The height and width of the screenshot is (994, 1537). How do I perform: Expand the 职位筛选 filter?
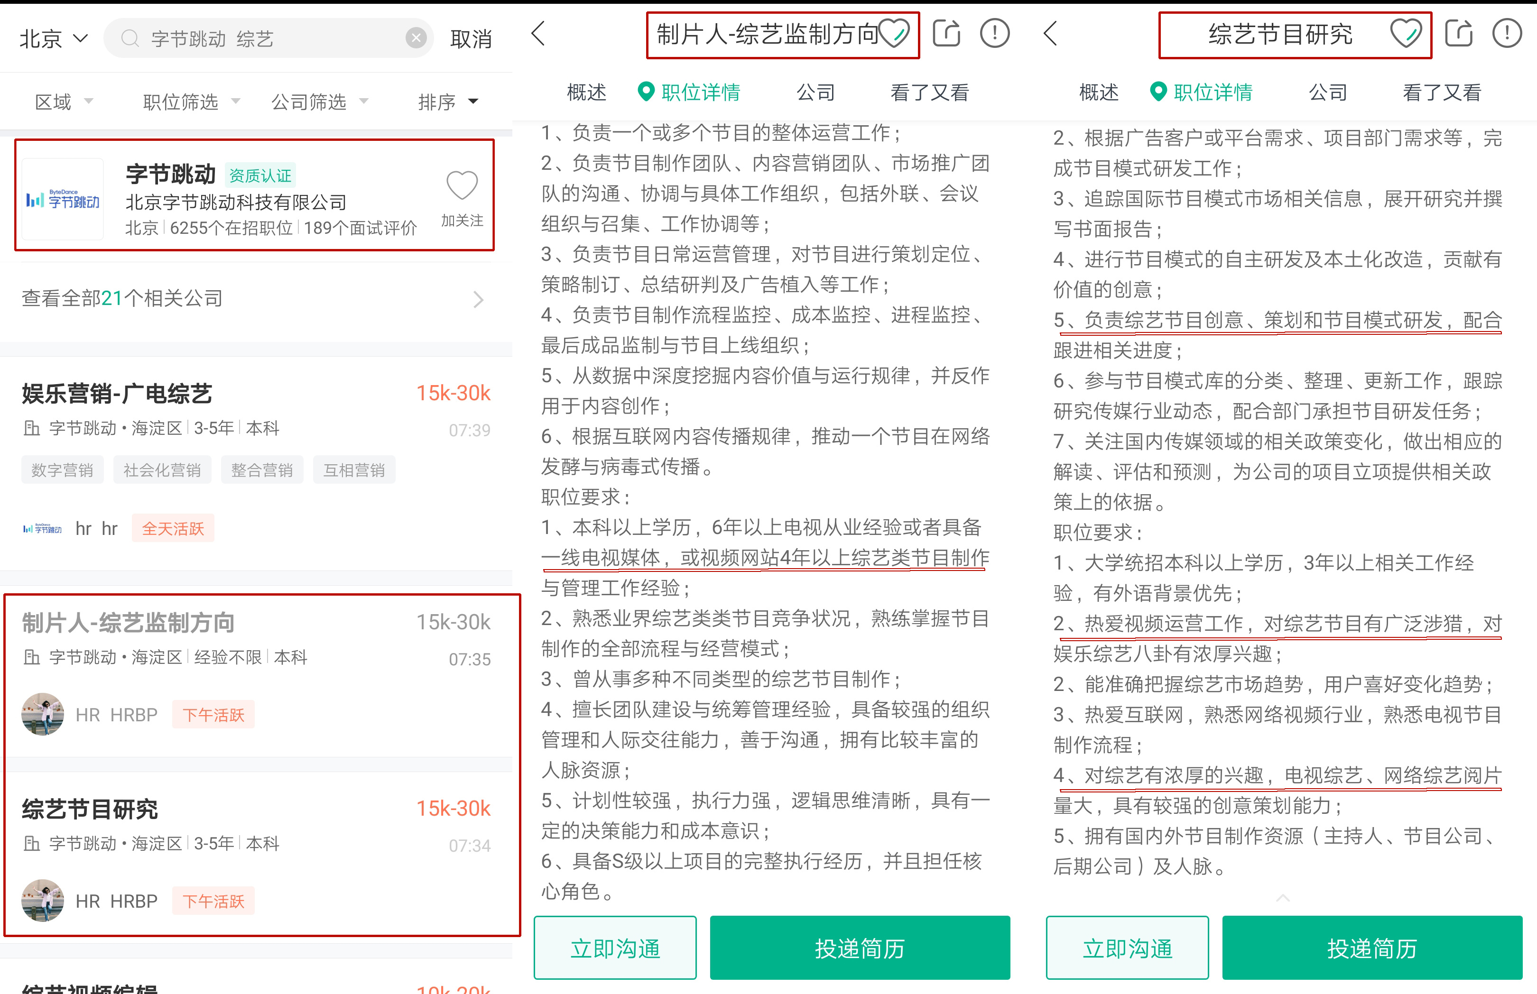191,101
